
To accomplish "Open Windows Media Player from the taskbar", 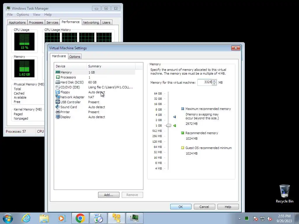I will (x=62, y=218).
